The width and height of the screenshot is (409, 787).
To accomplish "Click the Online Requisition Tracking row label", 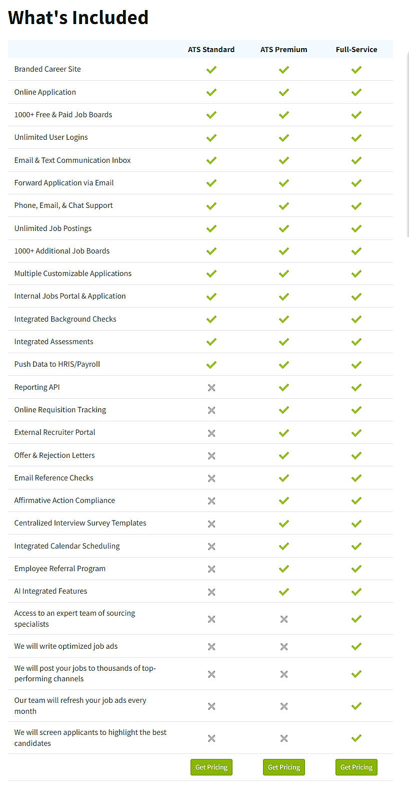I will click(x=60, y=409).
